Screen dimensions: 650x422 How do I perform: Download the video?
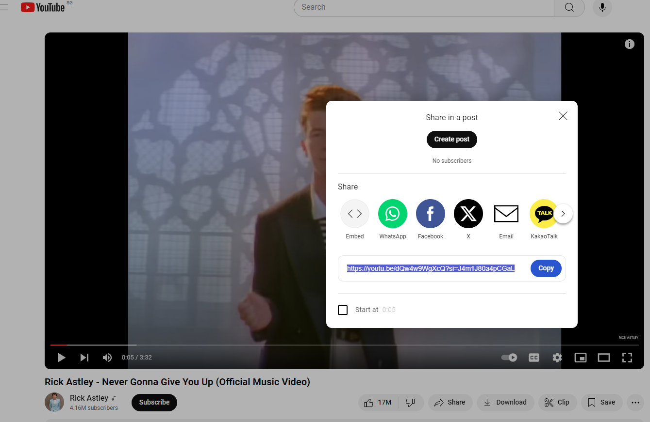coord(505,403)
